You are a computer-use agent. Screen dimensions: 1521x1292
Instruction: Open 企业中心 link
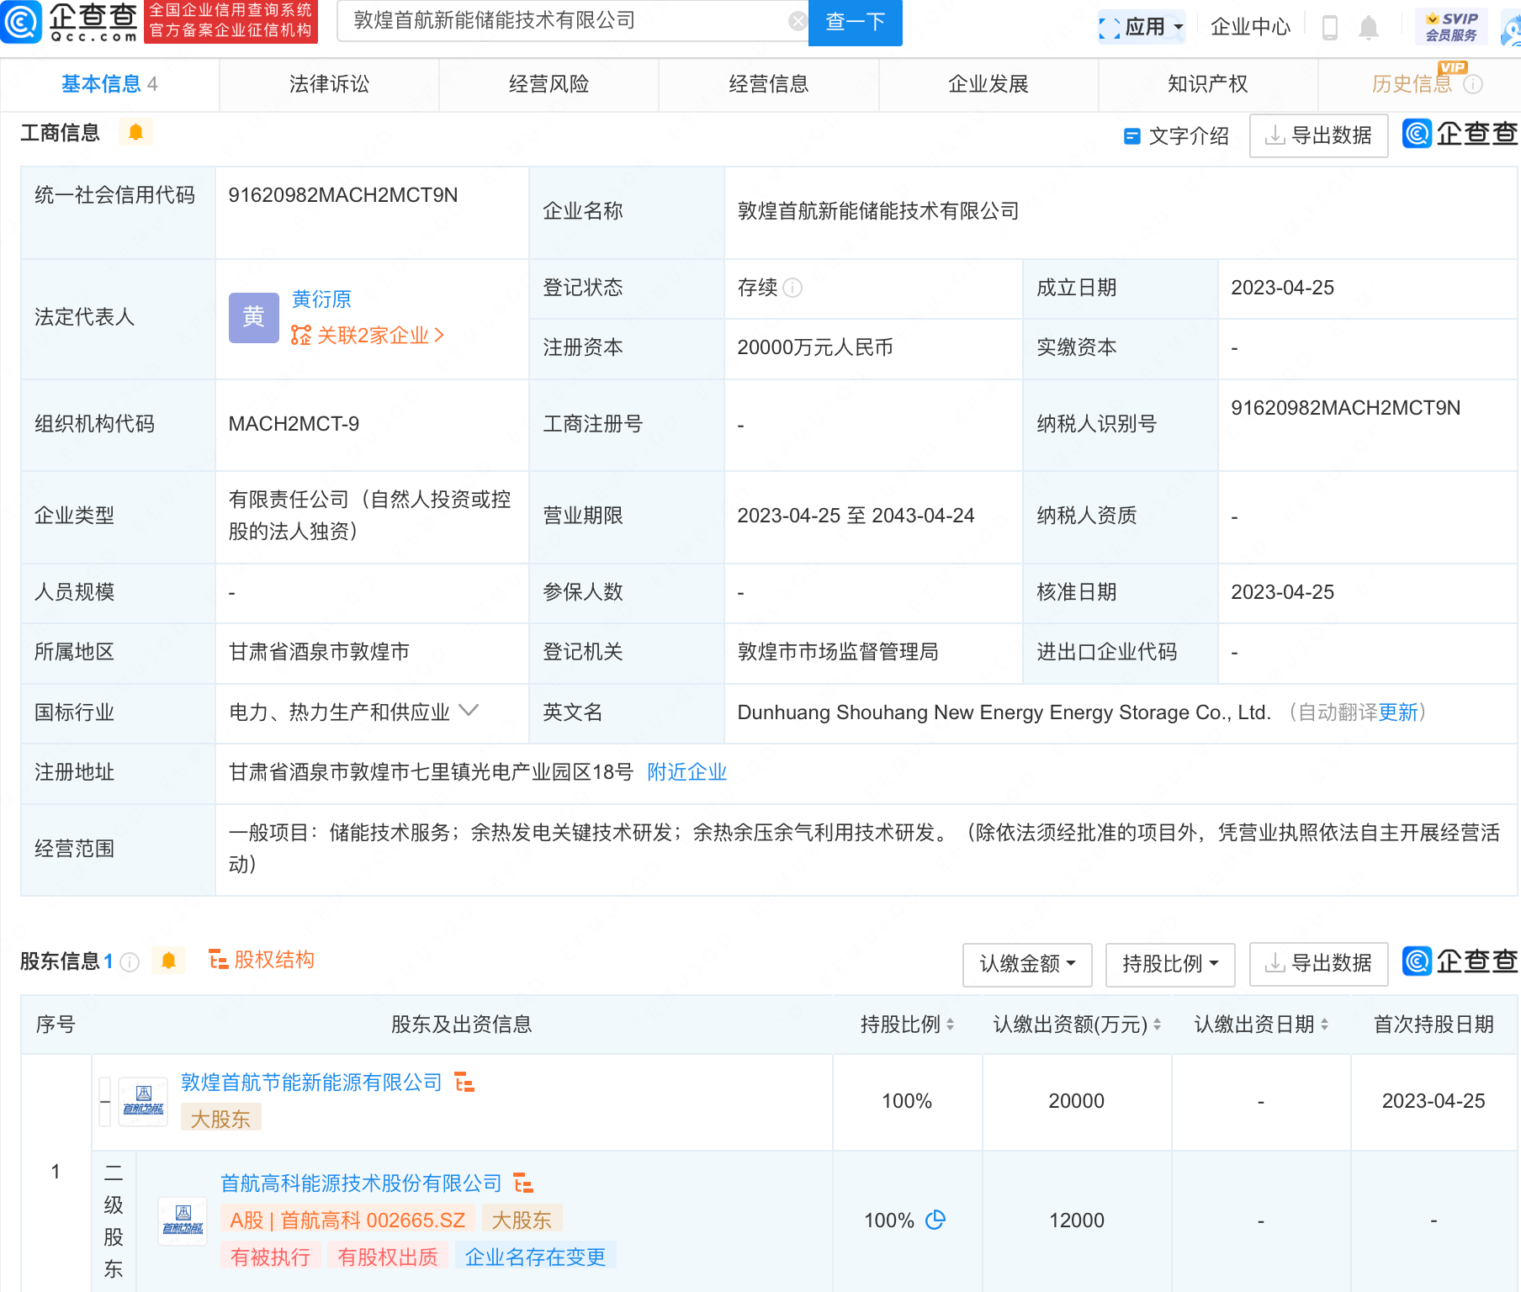click(x=1250, y=27)
